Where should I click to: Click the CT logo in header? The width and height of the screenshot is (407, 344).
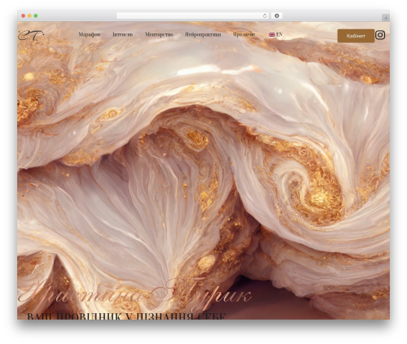[31, 35]
